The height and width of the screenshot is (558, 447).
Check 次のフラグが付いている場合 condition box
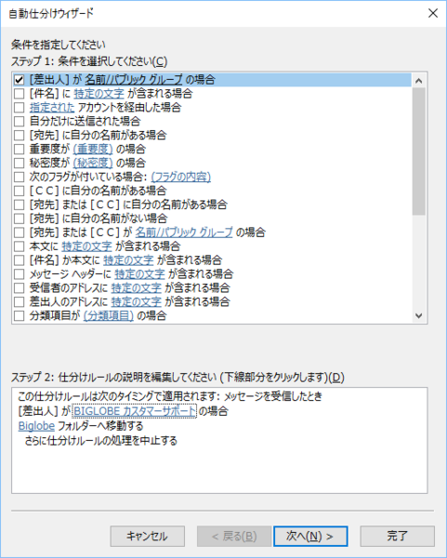pos(19,177)
